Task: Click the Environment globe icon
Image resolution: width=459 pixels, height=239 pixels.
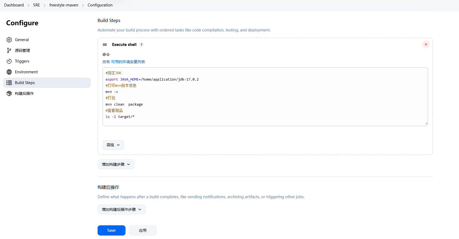Action: pyautogui.click(x=9, y=72)
